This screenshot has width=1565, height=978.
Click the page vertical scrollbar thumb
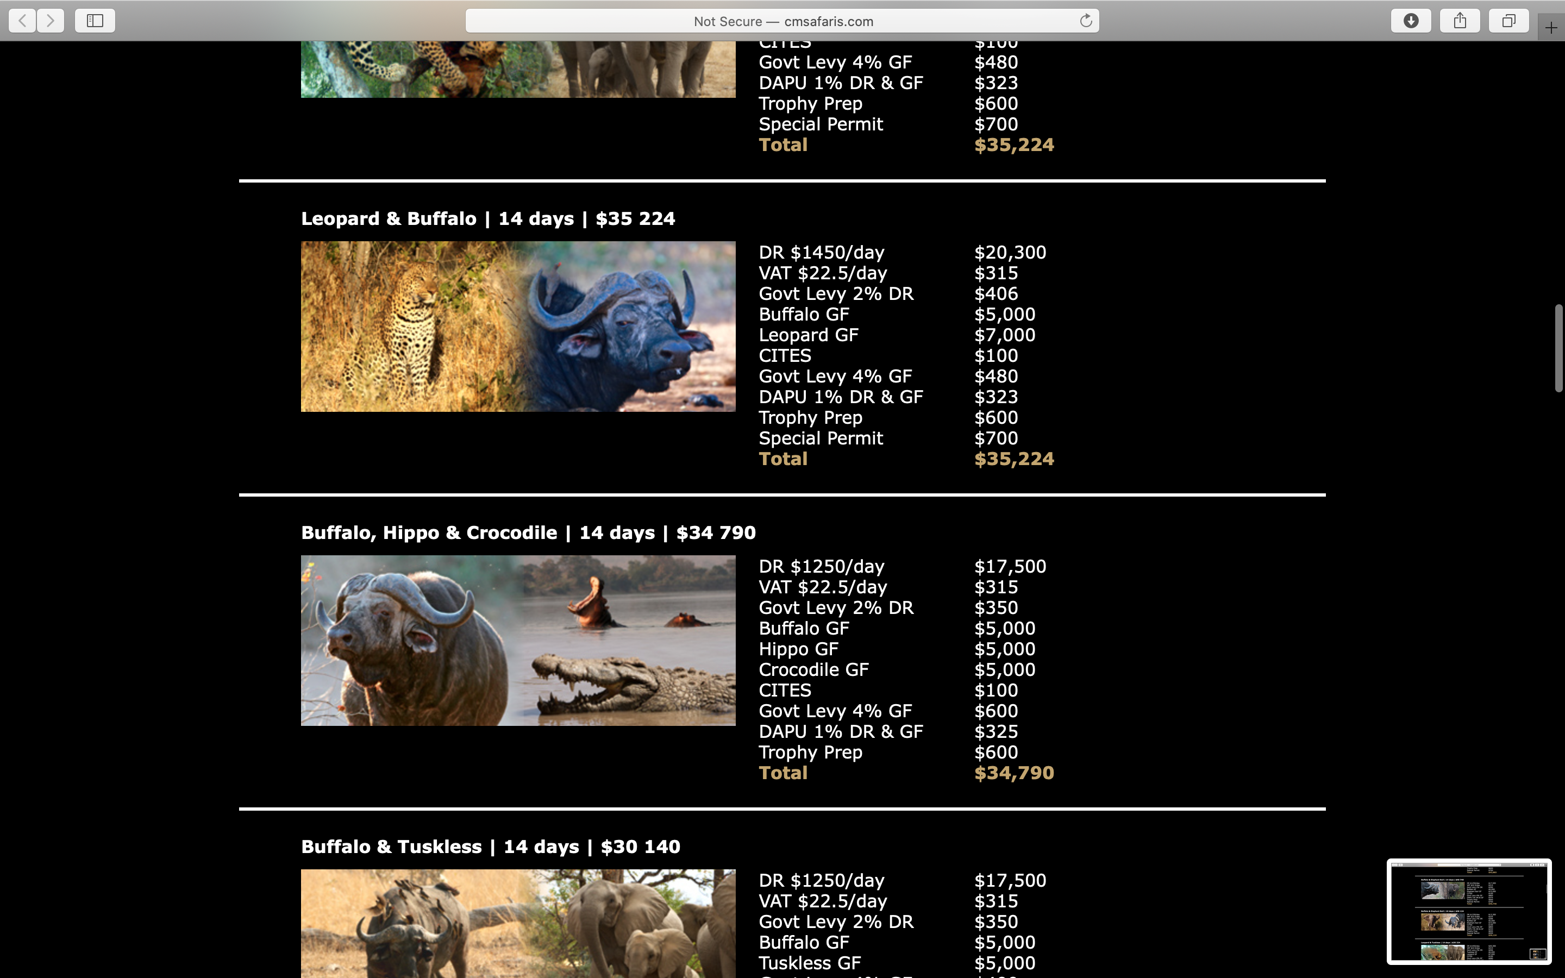point(1558,348)
